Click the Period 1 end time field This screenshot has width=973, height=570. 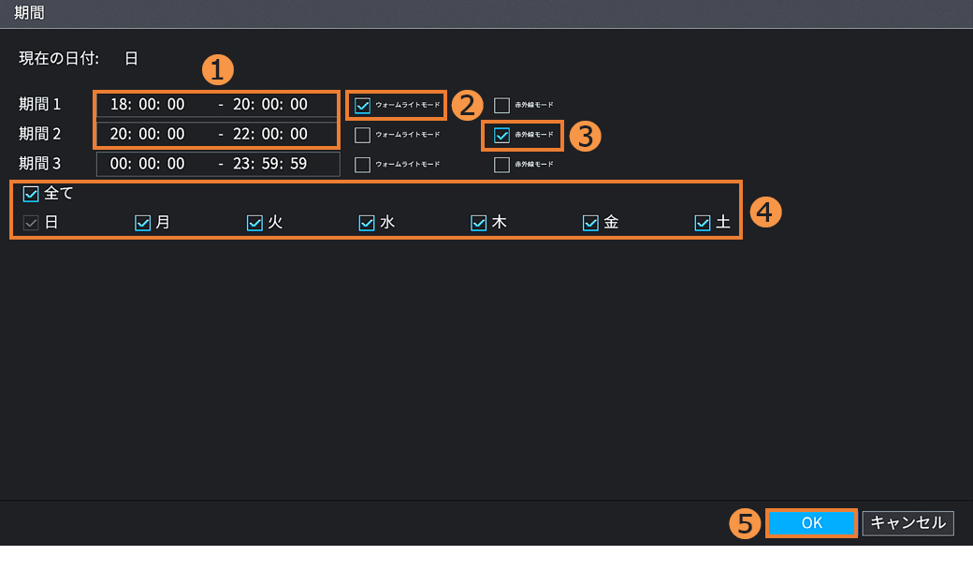pyautogui.click(x=269, y=105)
